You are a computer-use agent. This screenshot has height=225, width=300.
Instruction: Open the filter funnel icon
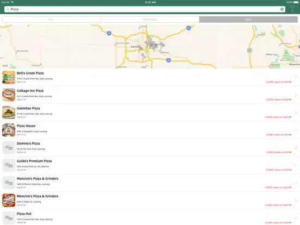pyautogui.click(x=292, y=9)
